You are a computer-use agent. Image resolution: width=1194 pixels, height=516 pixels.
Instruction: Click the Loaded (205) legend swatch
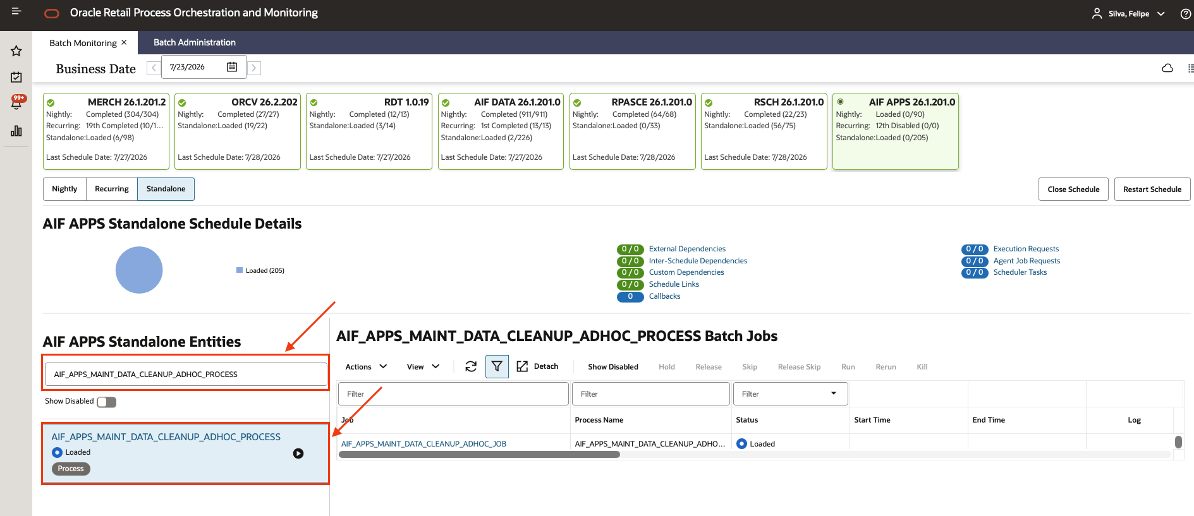240,270
